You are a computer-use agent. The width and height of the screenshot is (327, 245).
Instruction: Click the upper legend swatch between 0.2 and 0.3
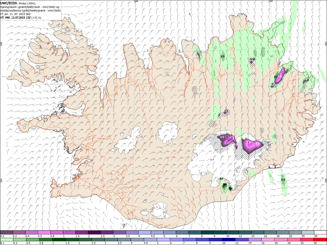pyautogui.click(x=7, y=232)
